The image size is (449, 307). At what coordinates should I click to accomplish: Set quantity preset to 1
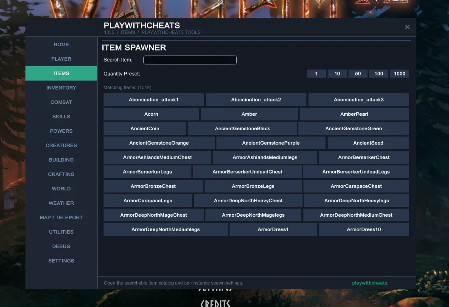[316, 73]
